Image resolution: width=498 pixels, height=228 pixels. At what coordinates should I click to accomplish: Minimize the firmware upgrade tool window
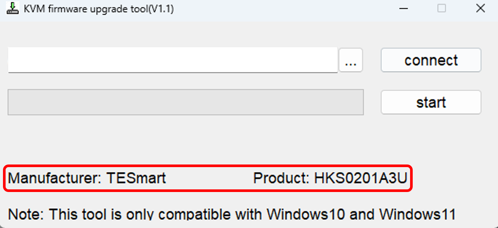tap(403, 9)
